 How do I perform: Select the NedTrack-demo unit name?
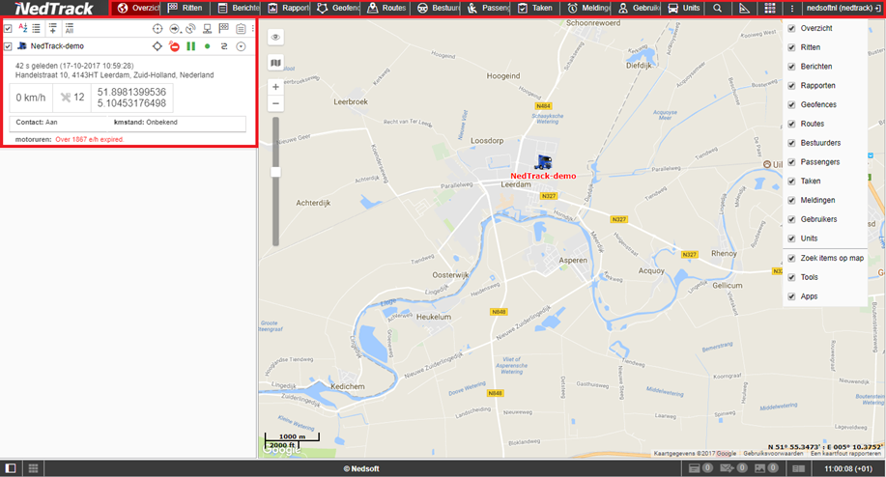coord(57,46)
